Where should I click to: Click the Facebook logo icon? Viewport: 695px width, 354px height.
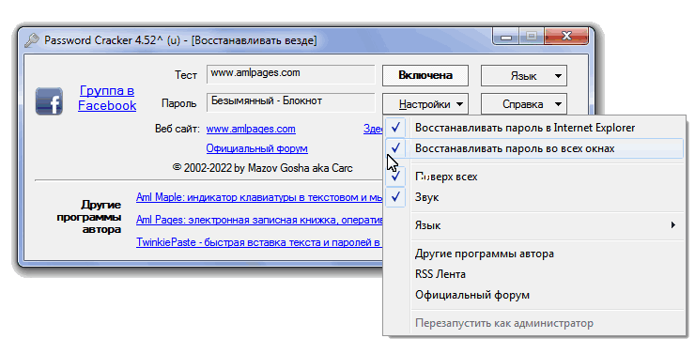pyautogui.click(x=49, y=101)
